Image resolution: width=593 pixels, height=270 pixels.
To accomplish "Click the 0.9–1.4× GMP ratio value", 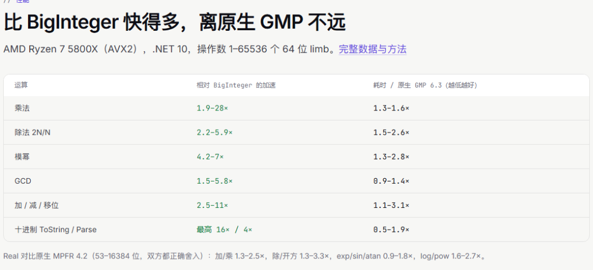I will pyautogui.click(x=391, y=181).
